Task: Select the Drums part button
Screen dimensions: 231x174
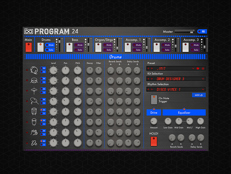Action: (41, 47)
